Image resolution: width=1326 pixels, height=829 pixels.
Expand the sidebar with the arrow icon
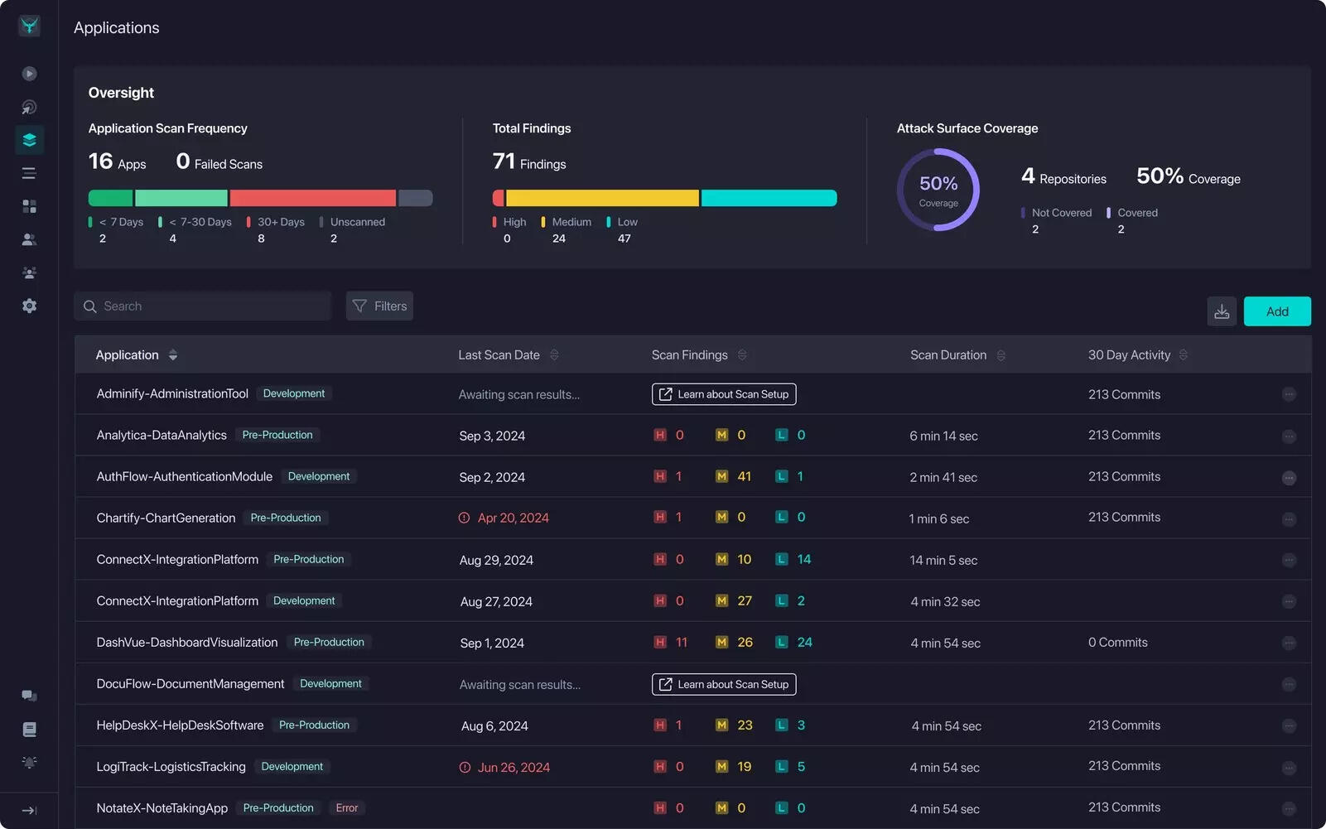[x=29, y=811]
